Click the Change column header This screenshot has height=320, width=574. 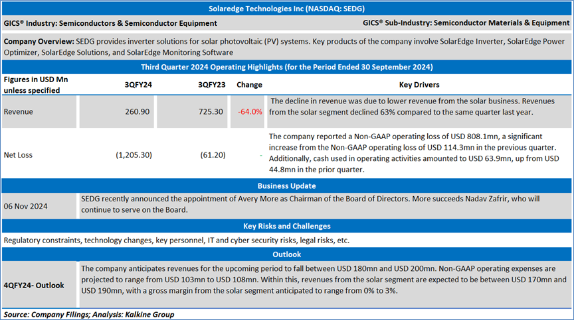coord(249,85)
